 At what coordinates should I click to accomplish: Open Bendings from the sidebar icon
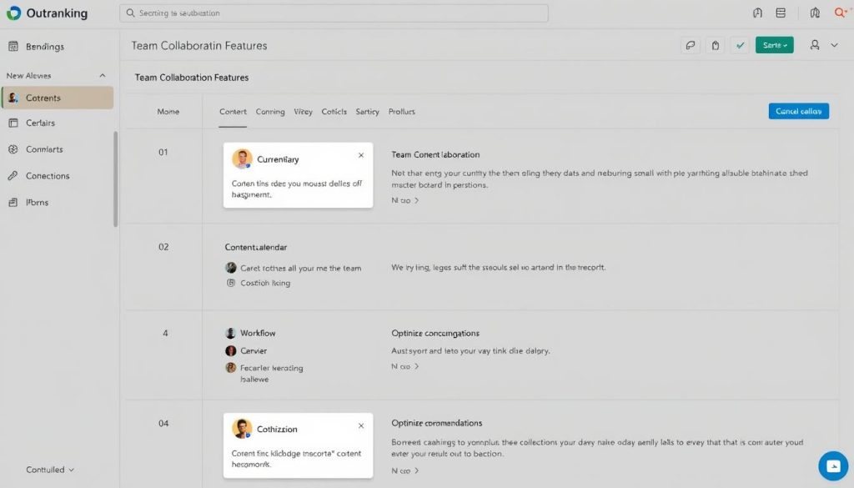(x=13, y=47)
